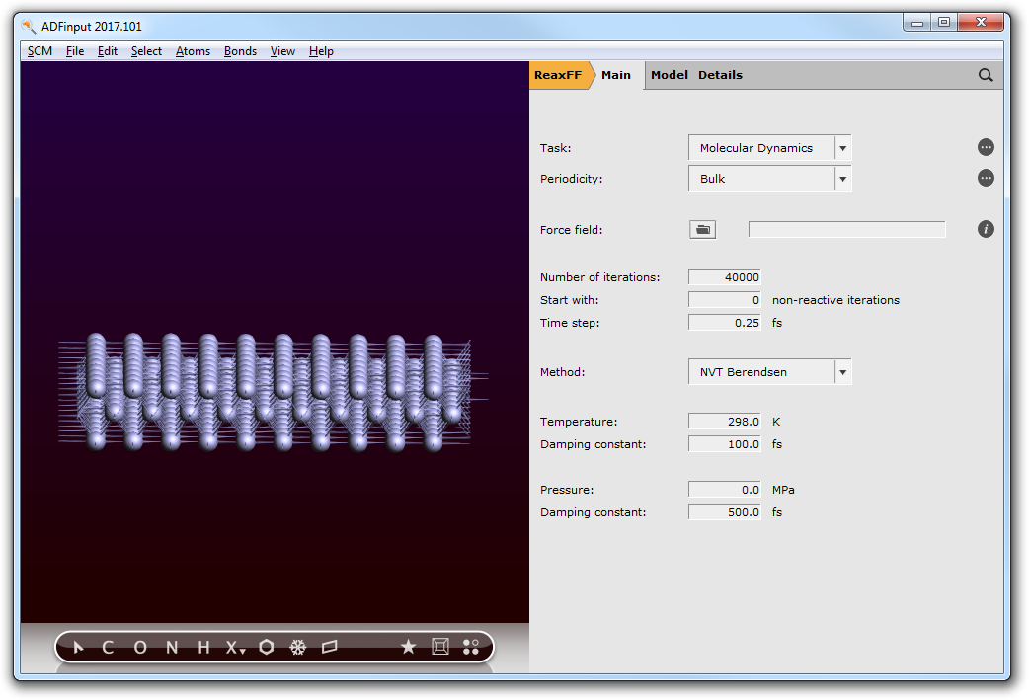The height and width of the screenshot is (700, 1029).
Task: Click the Force field name field
Action: 847,230
